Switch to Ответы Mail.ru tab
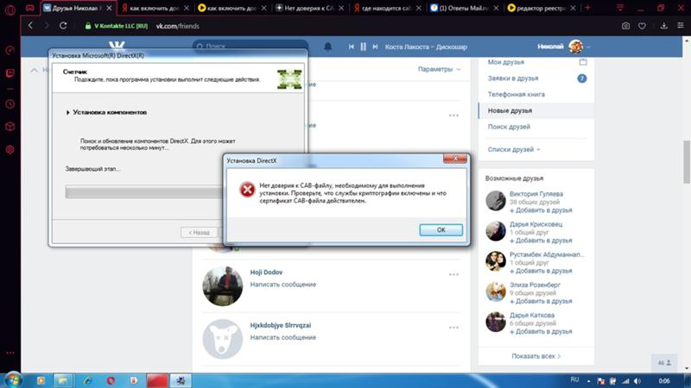Image resolution: width=691 pixels, height=388 pixels. click(x=465, y=8)
